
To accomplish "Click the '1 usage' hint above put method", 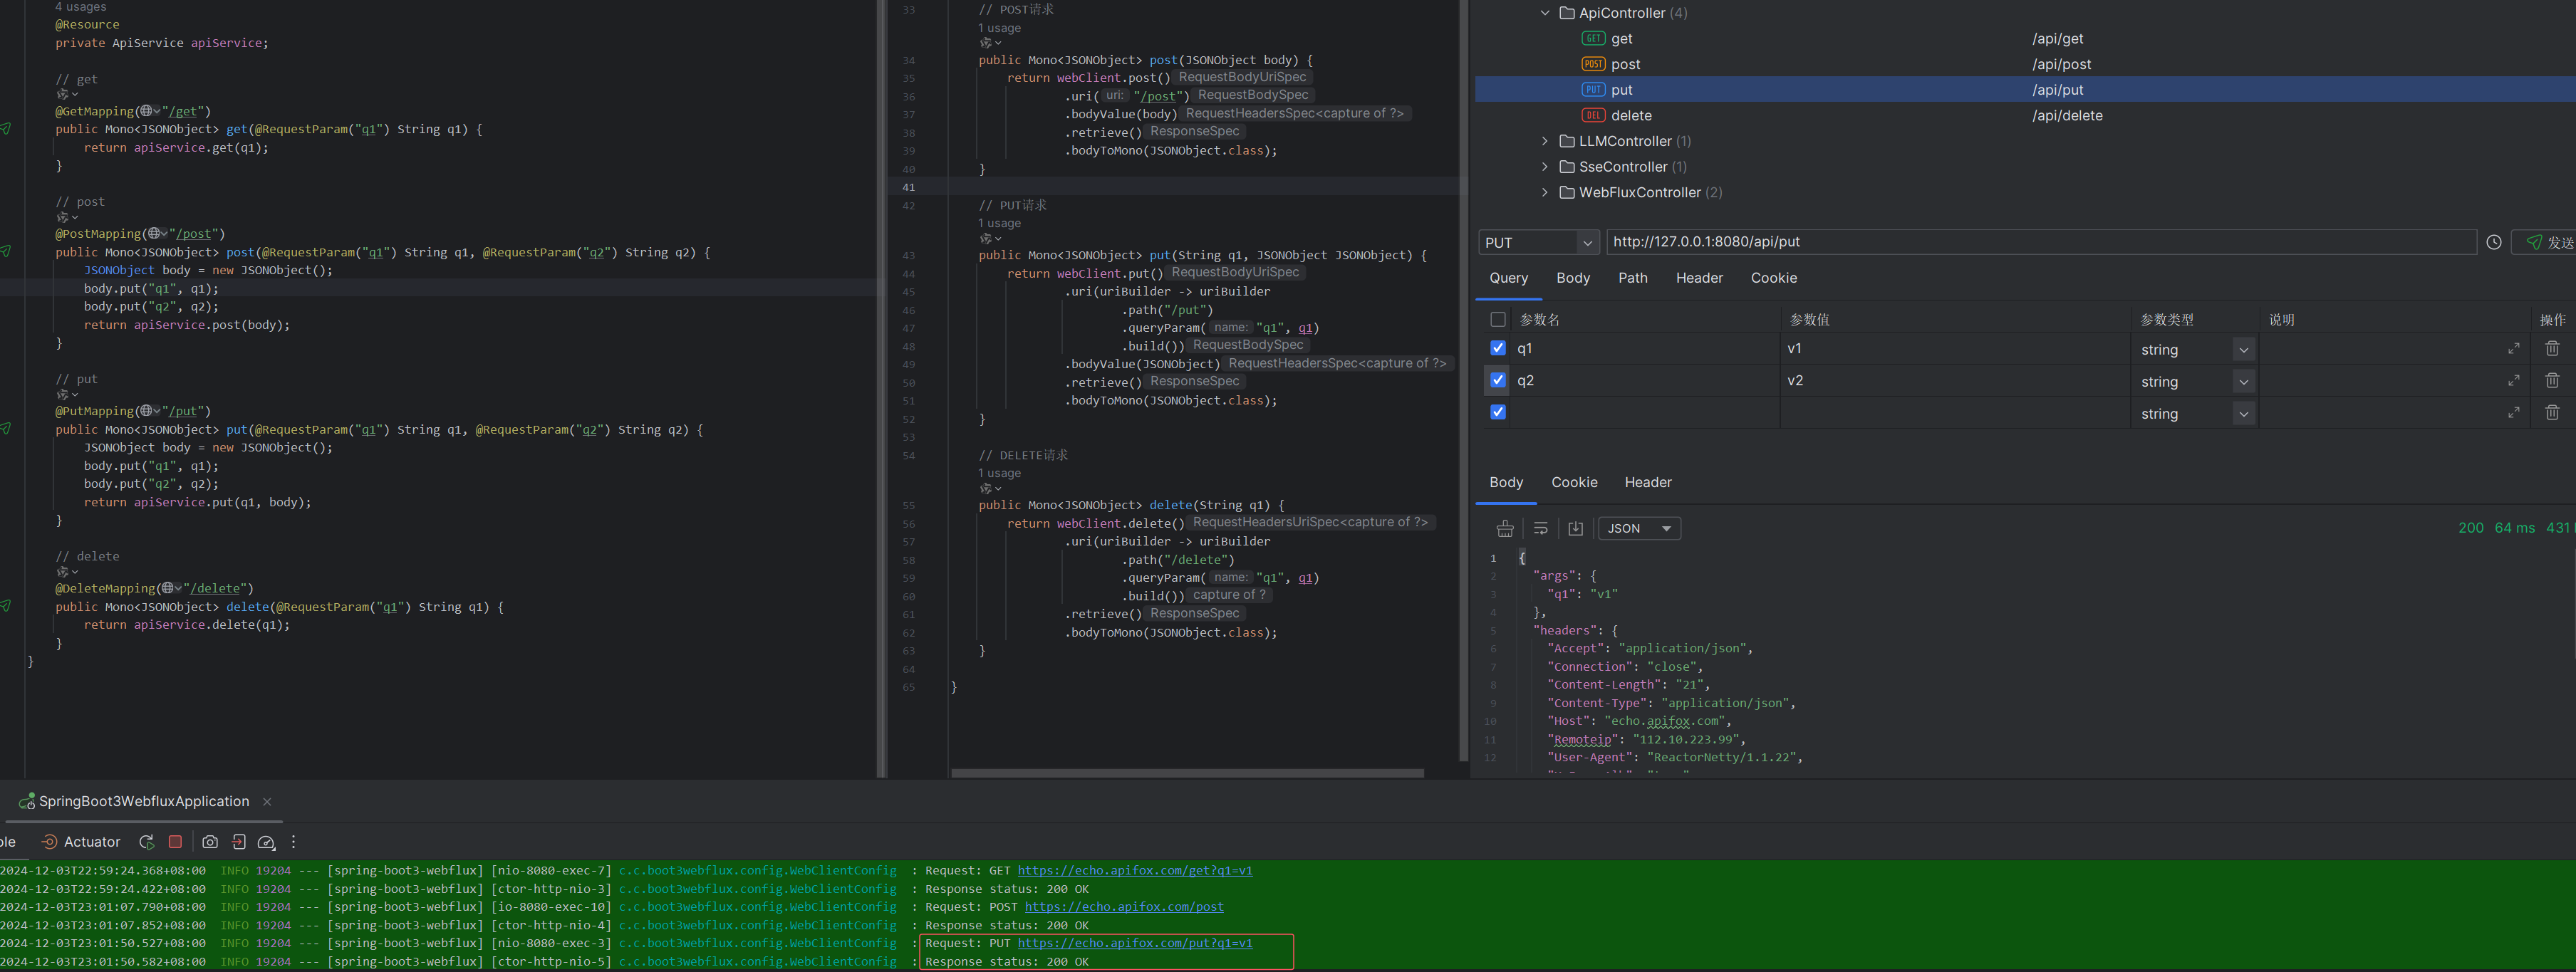I will pyautogui.click(x=999, y=223).
